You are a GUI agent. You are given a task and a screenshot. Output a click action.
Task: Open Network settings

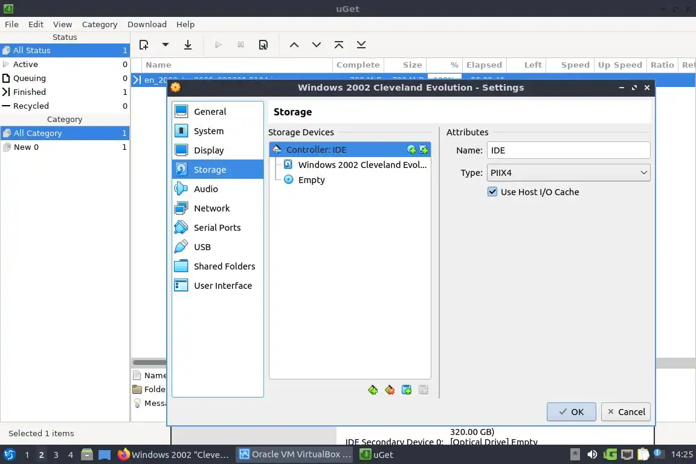pos(217,208)
